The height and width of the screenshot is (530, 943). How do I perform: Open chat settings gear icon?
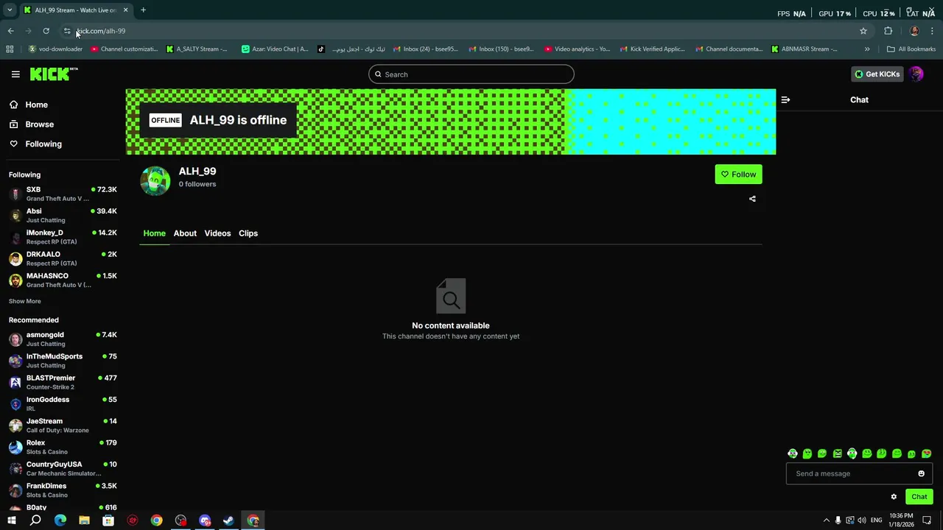point(894,497)
